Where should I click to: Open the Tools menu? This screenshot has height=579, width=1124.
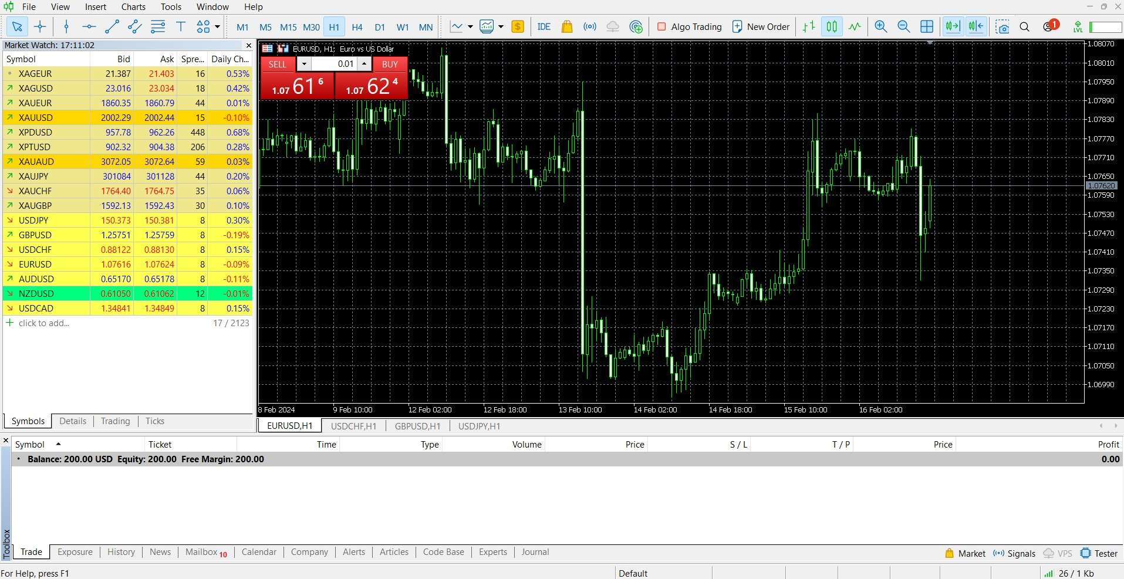coord(171,7)
